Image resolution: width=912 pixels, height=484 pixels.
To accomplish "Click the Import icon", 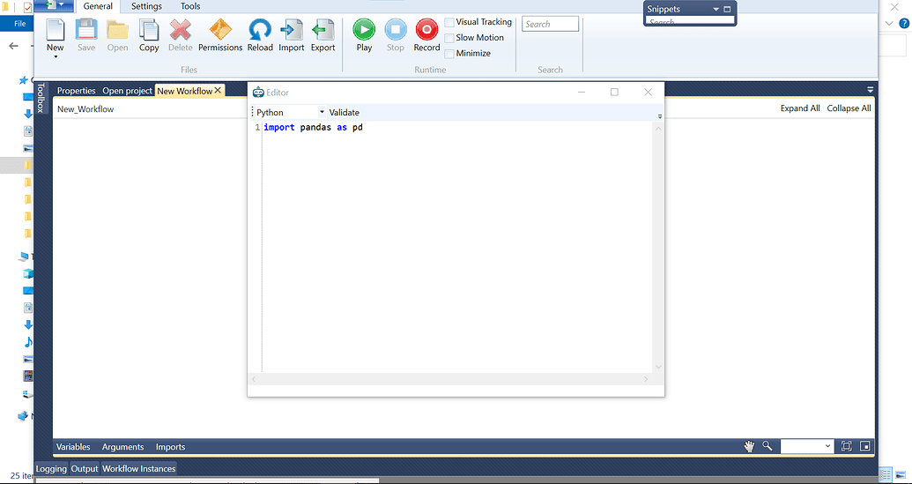I will pos(292,29).
